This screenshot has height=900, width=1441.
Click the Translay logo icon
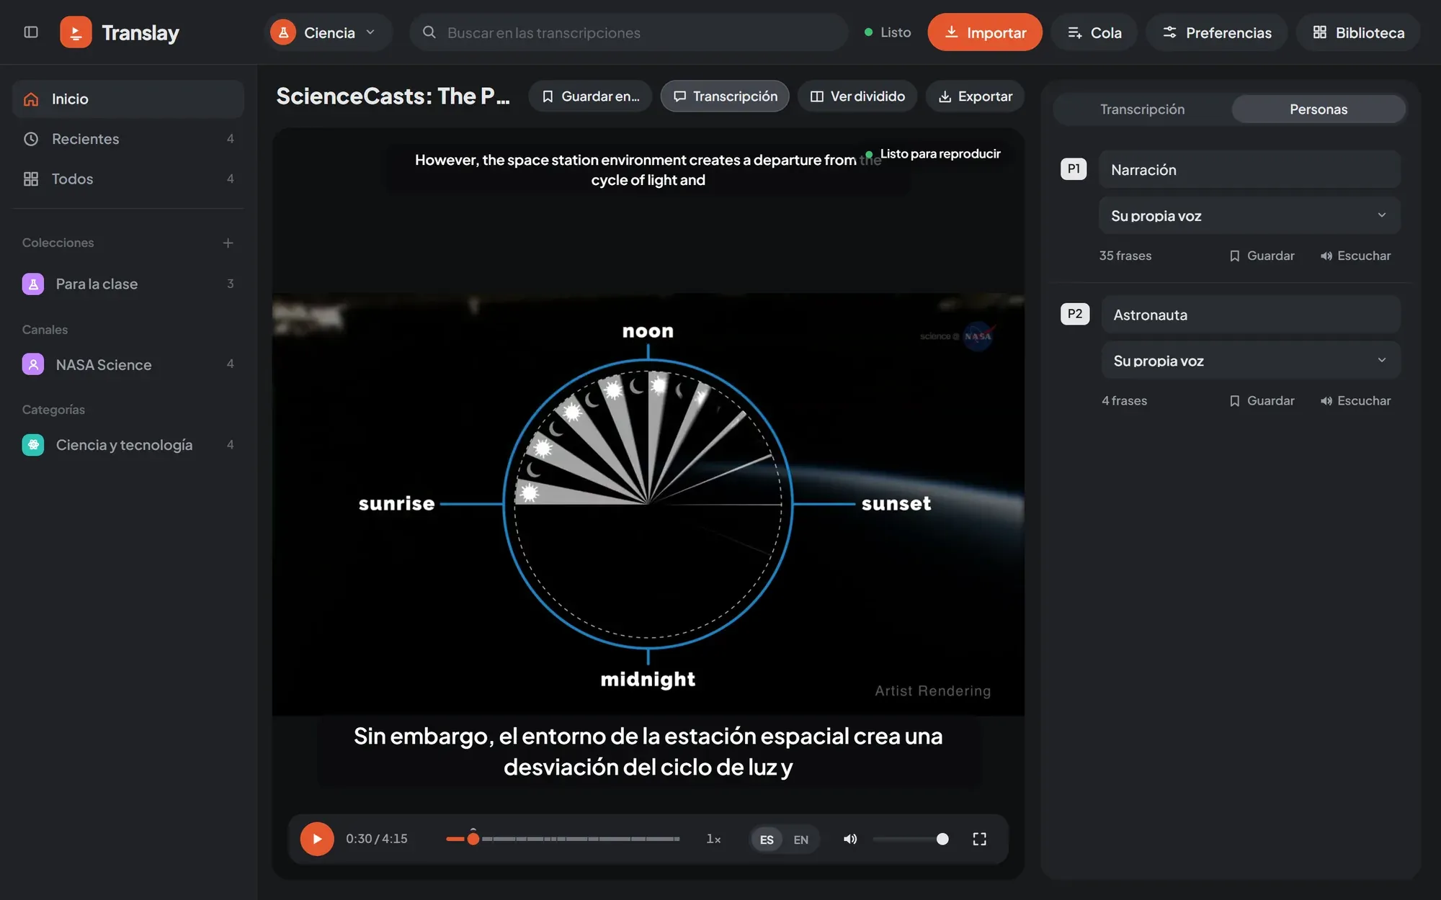(x=76, y=32)
